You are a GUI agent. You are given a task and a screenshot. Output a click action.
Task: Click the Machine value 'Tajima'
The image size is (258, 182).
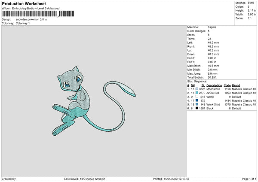coord(212,27)
